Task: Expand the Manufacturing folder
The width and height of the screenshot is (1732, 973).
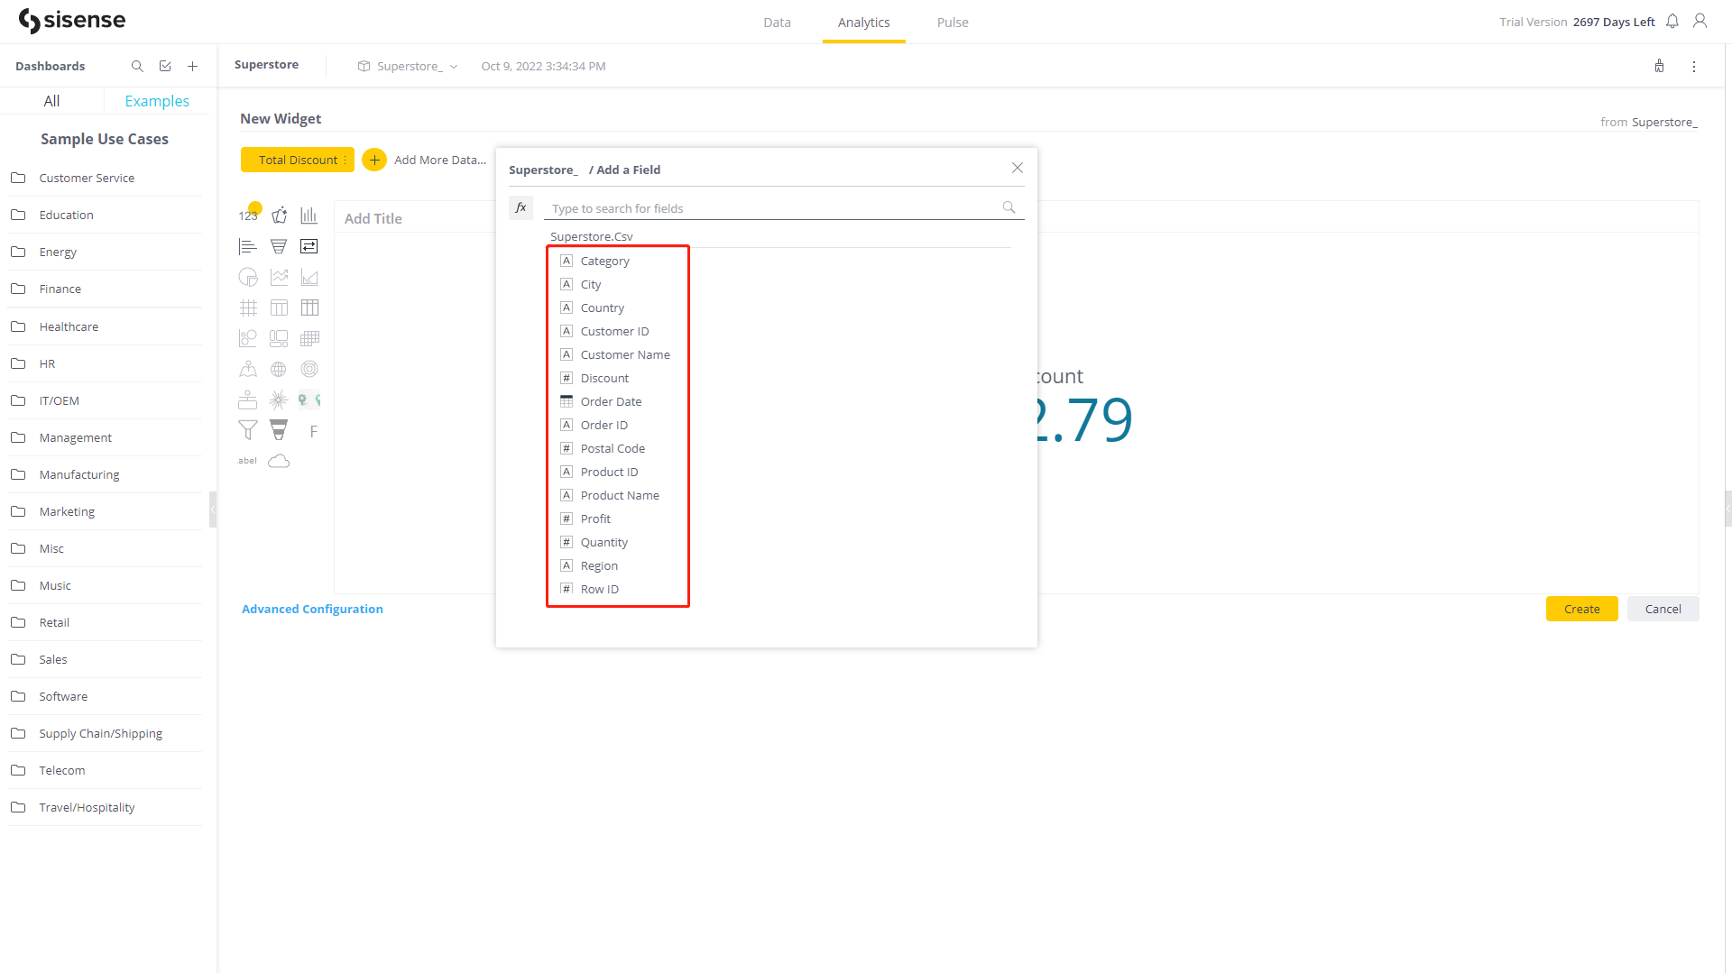Action: click(x=105, y=474)
